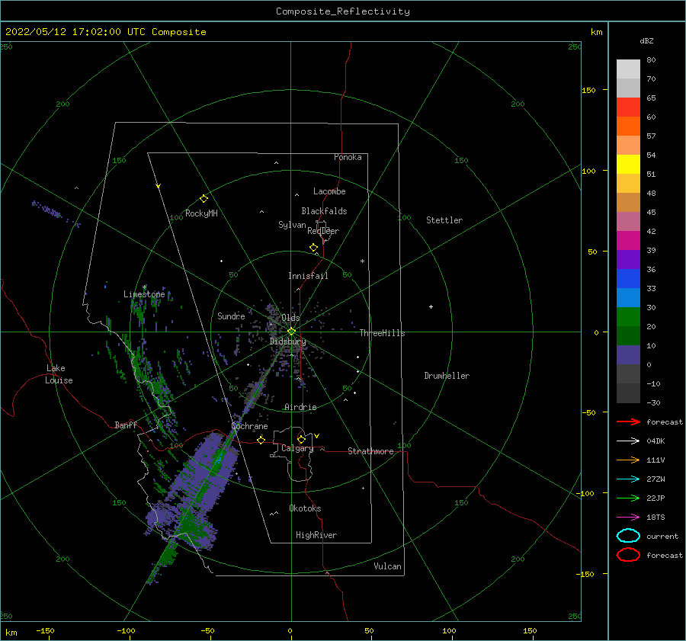Click the Ponoka city label
This screenshot has width=686, height=641.
pos(348,157)
